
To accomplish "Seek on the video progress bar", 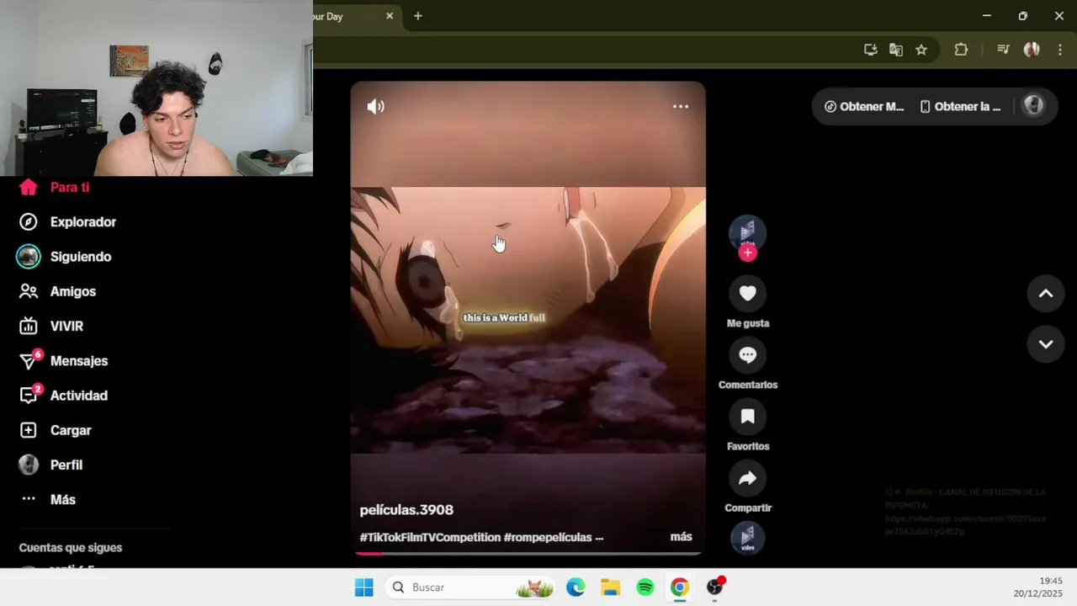I will (528, 553).
